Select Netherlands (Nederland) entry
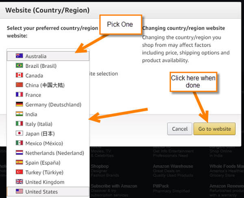 coord(48,153)
